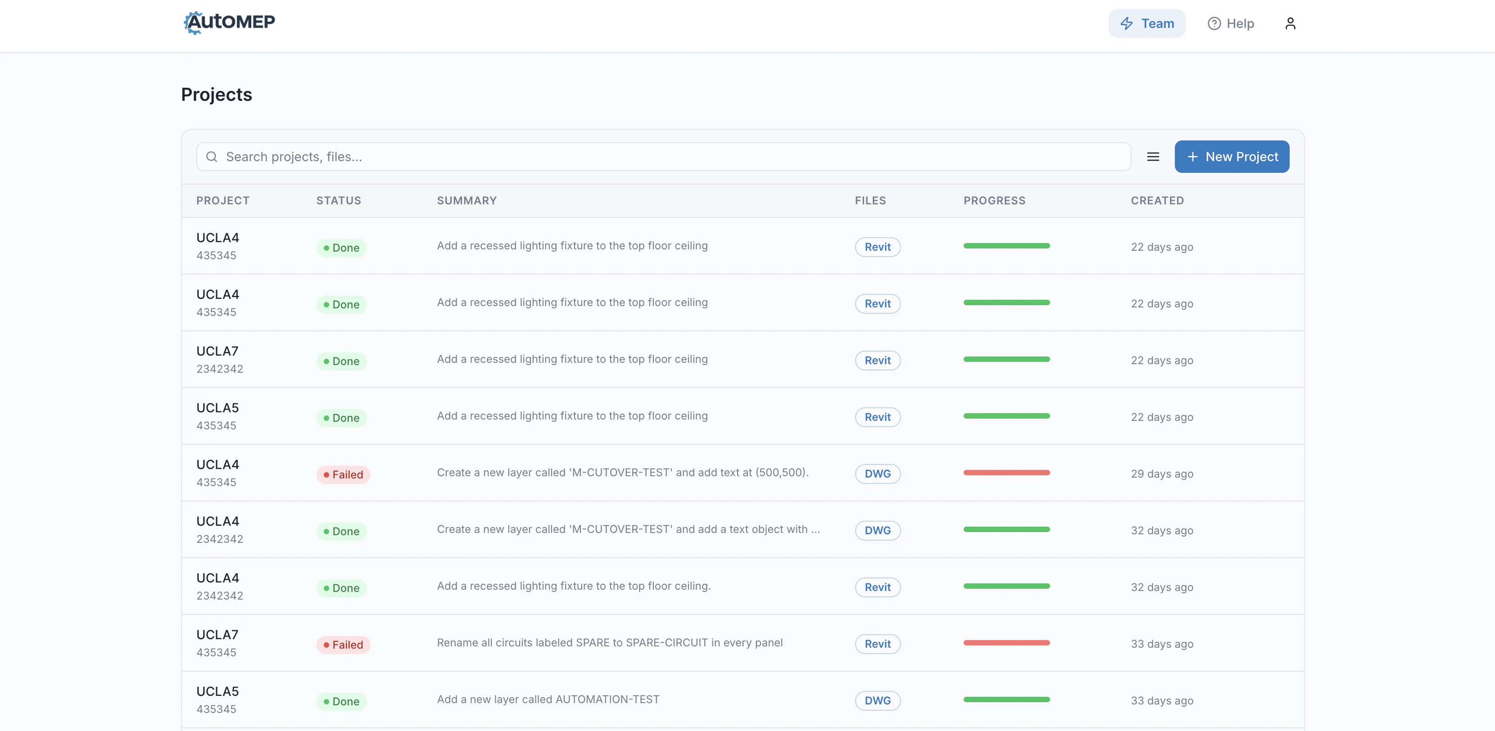Click the Failed status of the M-CUTOVER-TEST row
The height and width of the screenshot is (731, 1495).
[343, 474]
